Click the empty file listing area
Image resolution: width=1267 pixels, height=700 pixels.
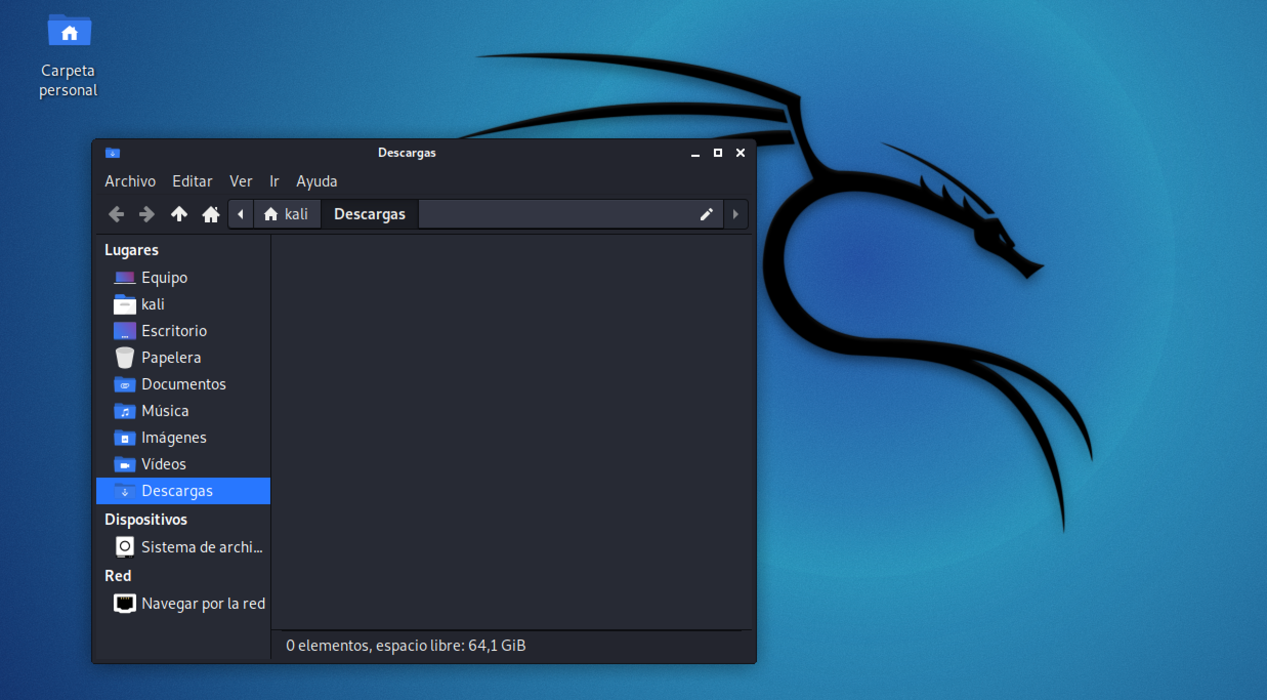510,430
